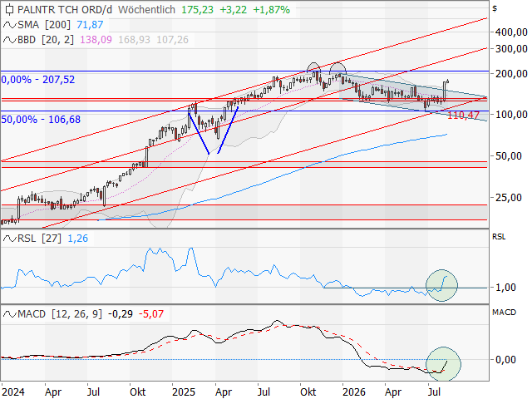The height and width of the screenshot is (399, 532).
Task: Click the MACD [12, 26, 9] label
Action: click(60, 314)
